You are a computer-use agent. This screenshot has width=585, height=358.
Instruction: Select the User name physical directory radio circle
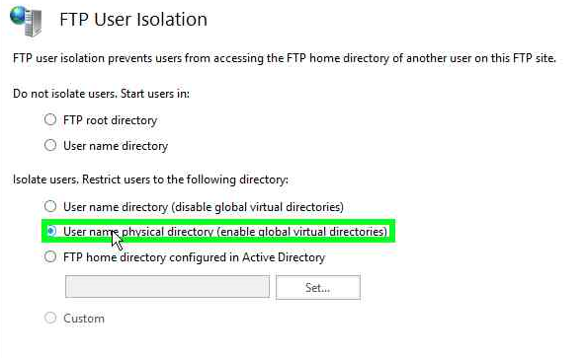[51, 231]
